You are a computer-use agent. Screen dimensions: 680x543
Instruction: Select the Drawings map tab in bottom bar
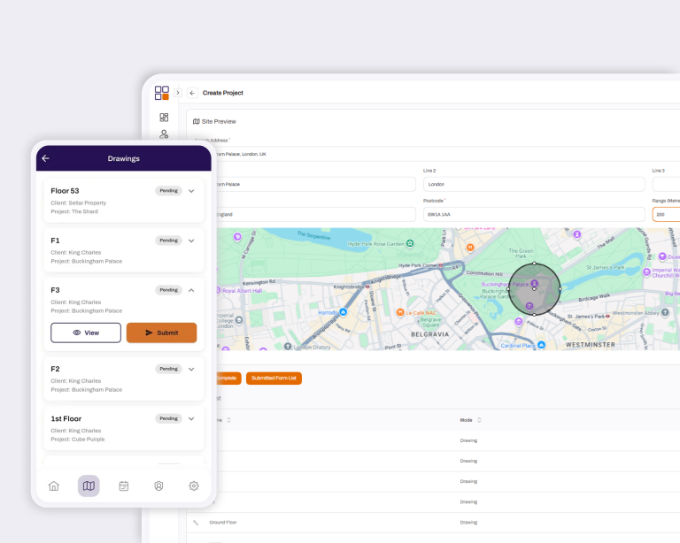tap(89, 486)
